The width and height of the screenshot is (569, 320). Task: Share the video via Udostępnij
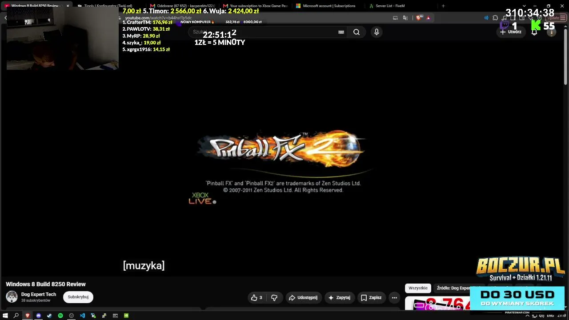(303, 298)
